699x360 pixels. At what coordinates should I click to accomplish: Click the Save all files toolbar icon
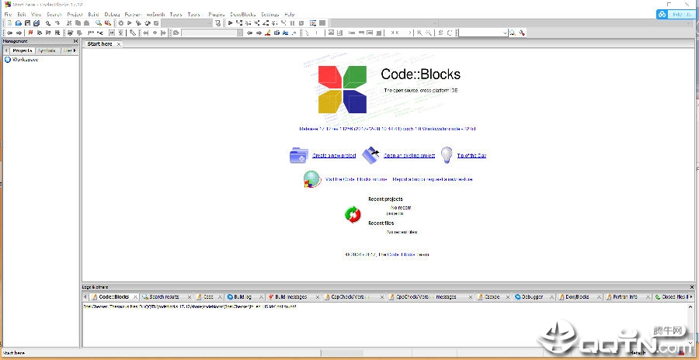(x=36, y=23)
